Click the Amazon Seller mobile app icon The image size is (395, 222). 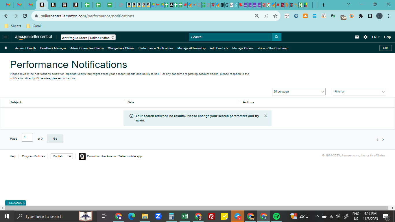(82, 156)
